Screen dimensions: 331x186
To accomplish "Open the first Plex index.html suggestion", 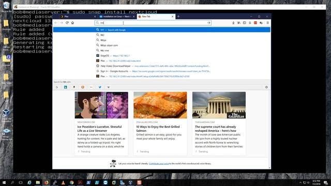I will point(161,61).
